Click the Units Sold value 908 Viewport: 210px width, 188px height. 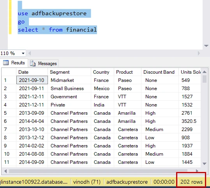pyautogui.click(x=190, y=137)
